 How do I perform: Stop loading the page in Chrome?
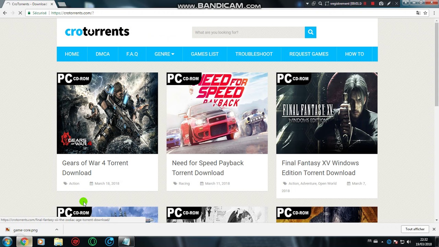[20, 13]
